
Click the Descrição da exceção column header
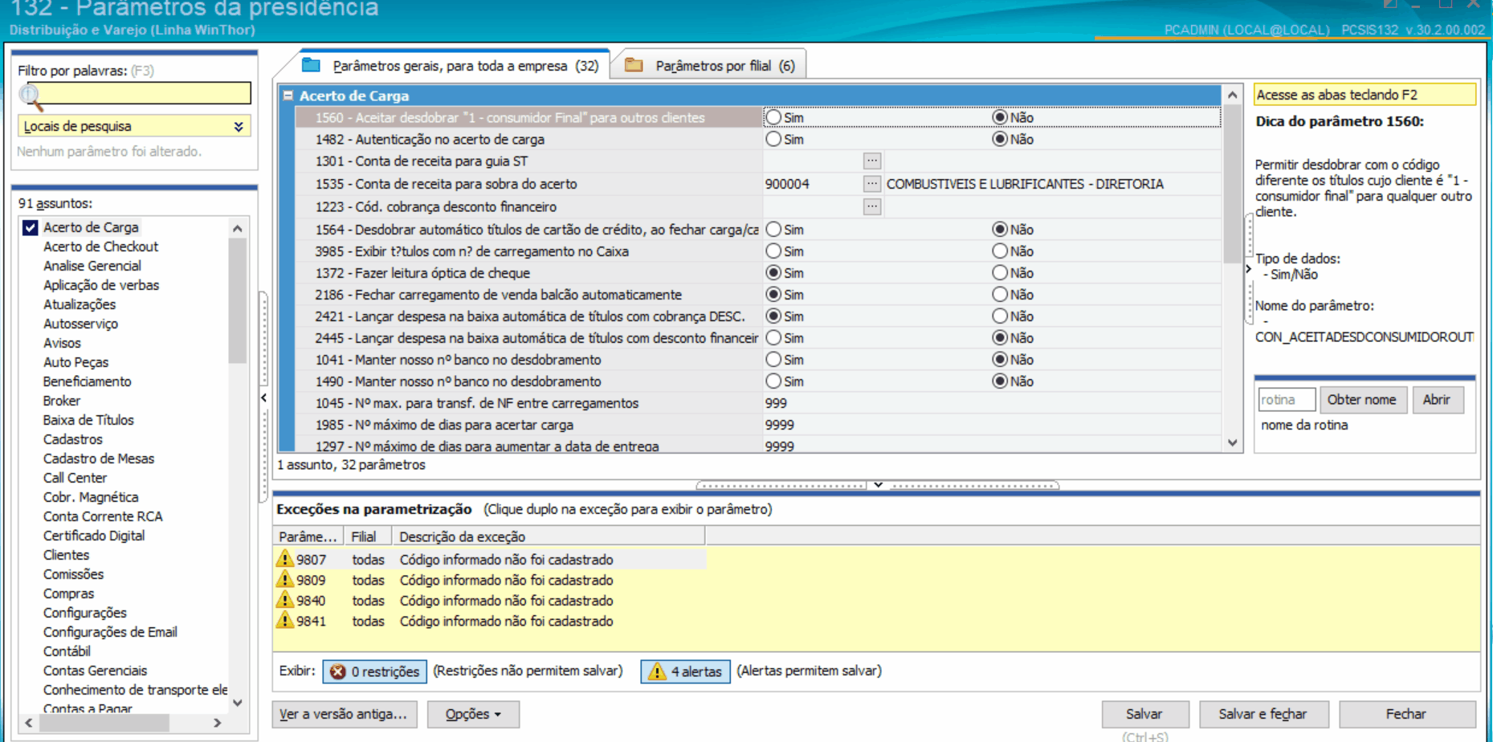click(548, 536)
